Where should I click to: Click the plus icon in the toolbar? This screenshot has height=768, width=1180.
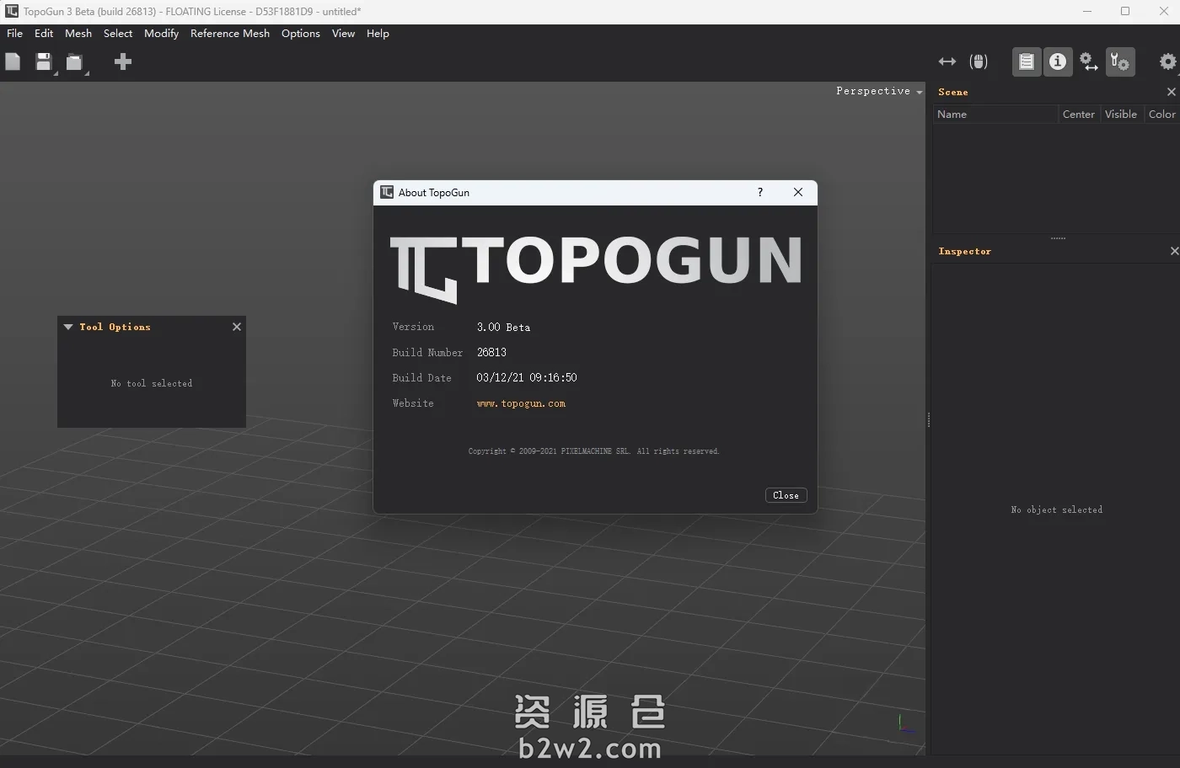(x=123, y=61)
